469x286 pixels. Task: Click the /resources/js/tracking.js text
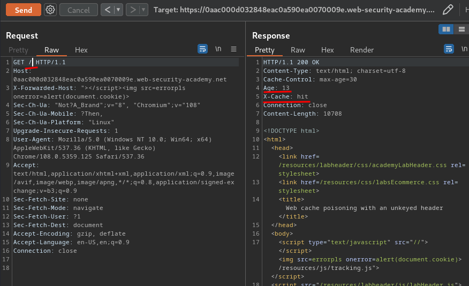[327, 268]
